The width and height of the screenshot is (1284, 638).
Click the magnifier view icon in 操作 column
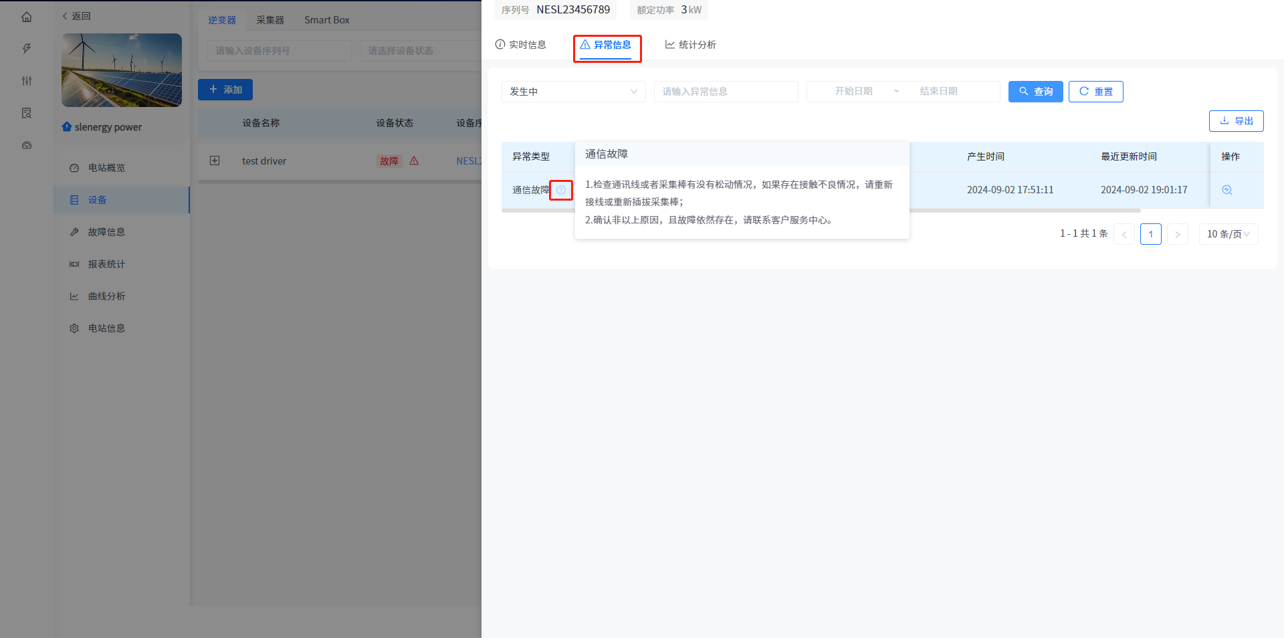pyautogui.click(x=1227, y=190)
